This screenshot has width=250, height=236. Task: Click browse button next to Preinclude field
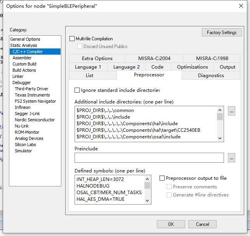pos(231,158)
